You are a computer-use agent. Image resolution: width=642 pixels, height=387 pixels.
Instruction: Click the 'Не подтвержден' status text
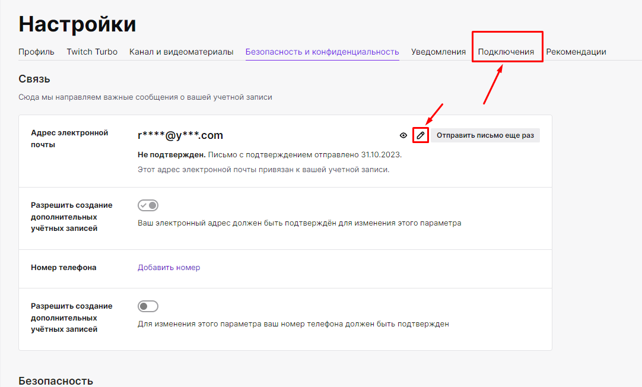click(x=171, y=154)
